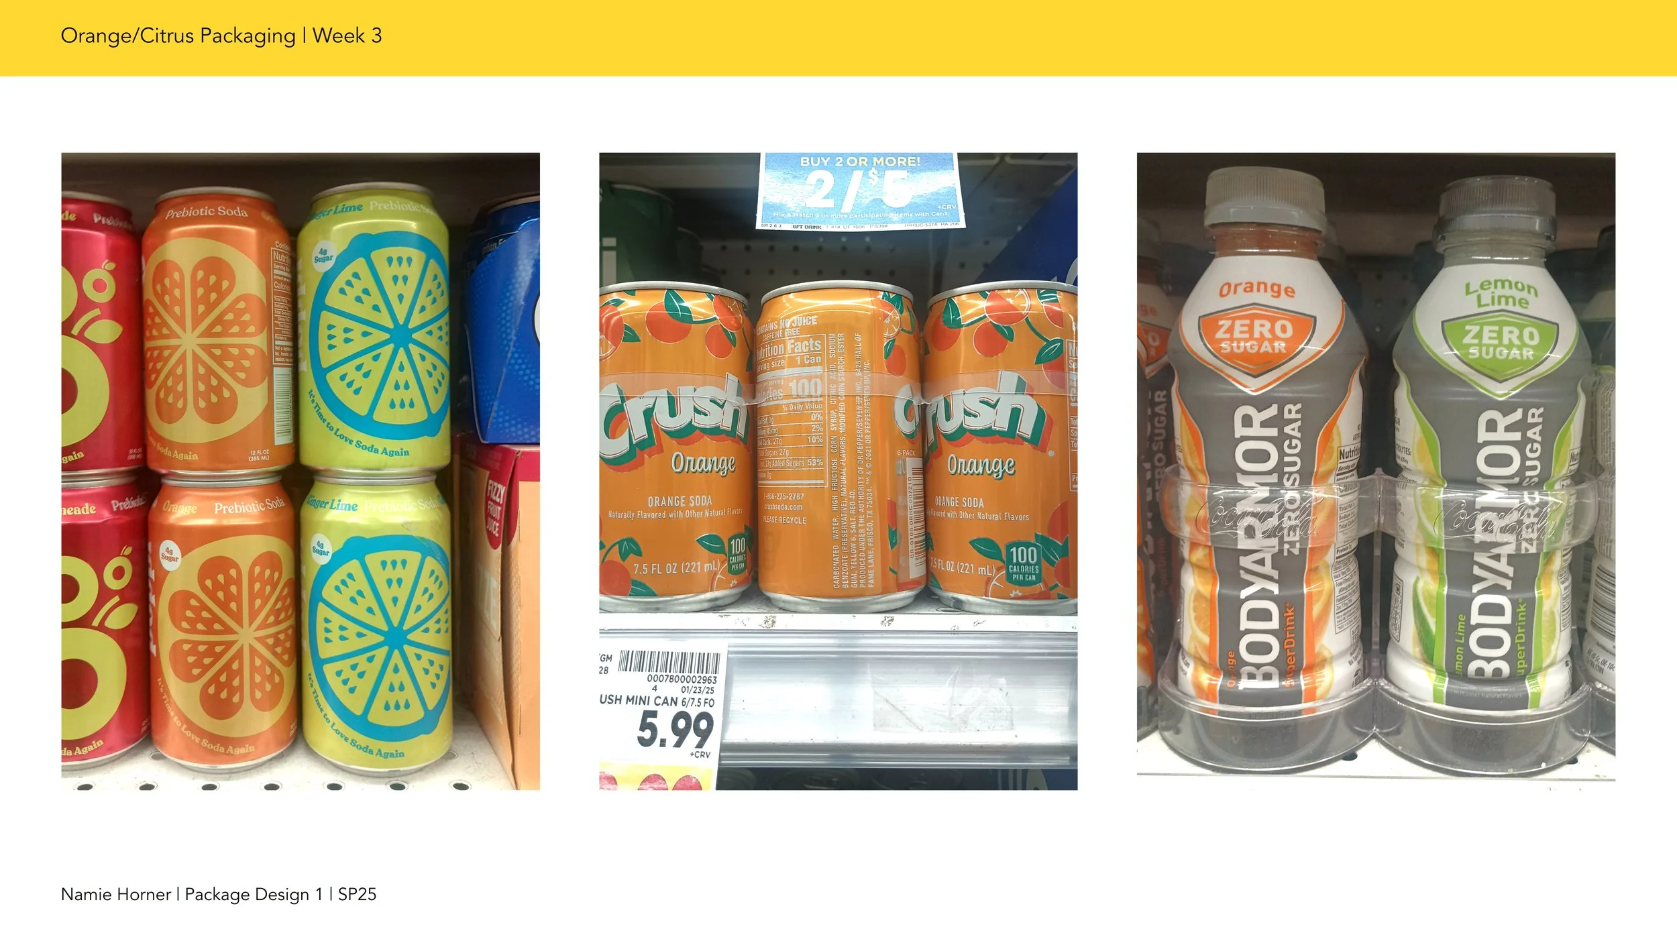The height and width of the screenshot is (943, 1677).
Task: Click the Namie Horner footer caption
Action: point(219,894)
